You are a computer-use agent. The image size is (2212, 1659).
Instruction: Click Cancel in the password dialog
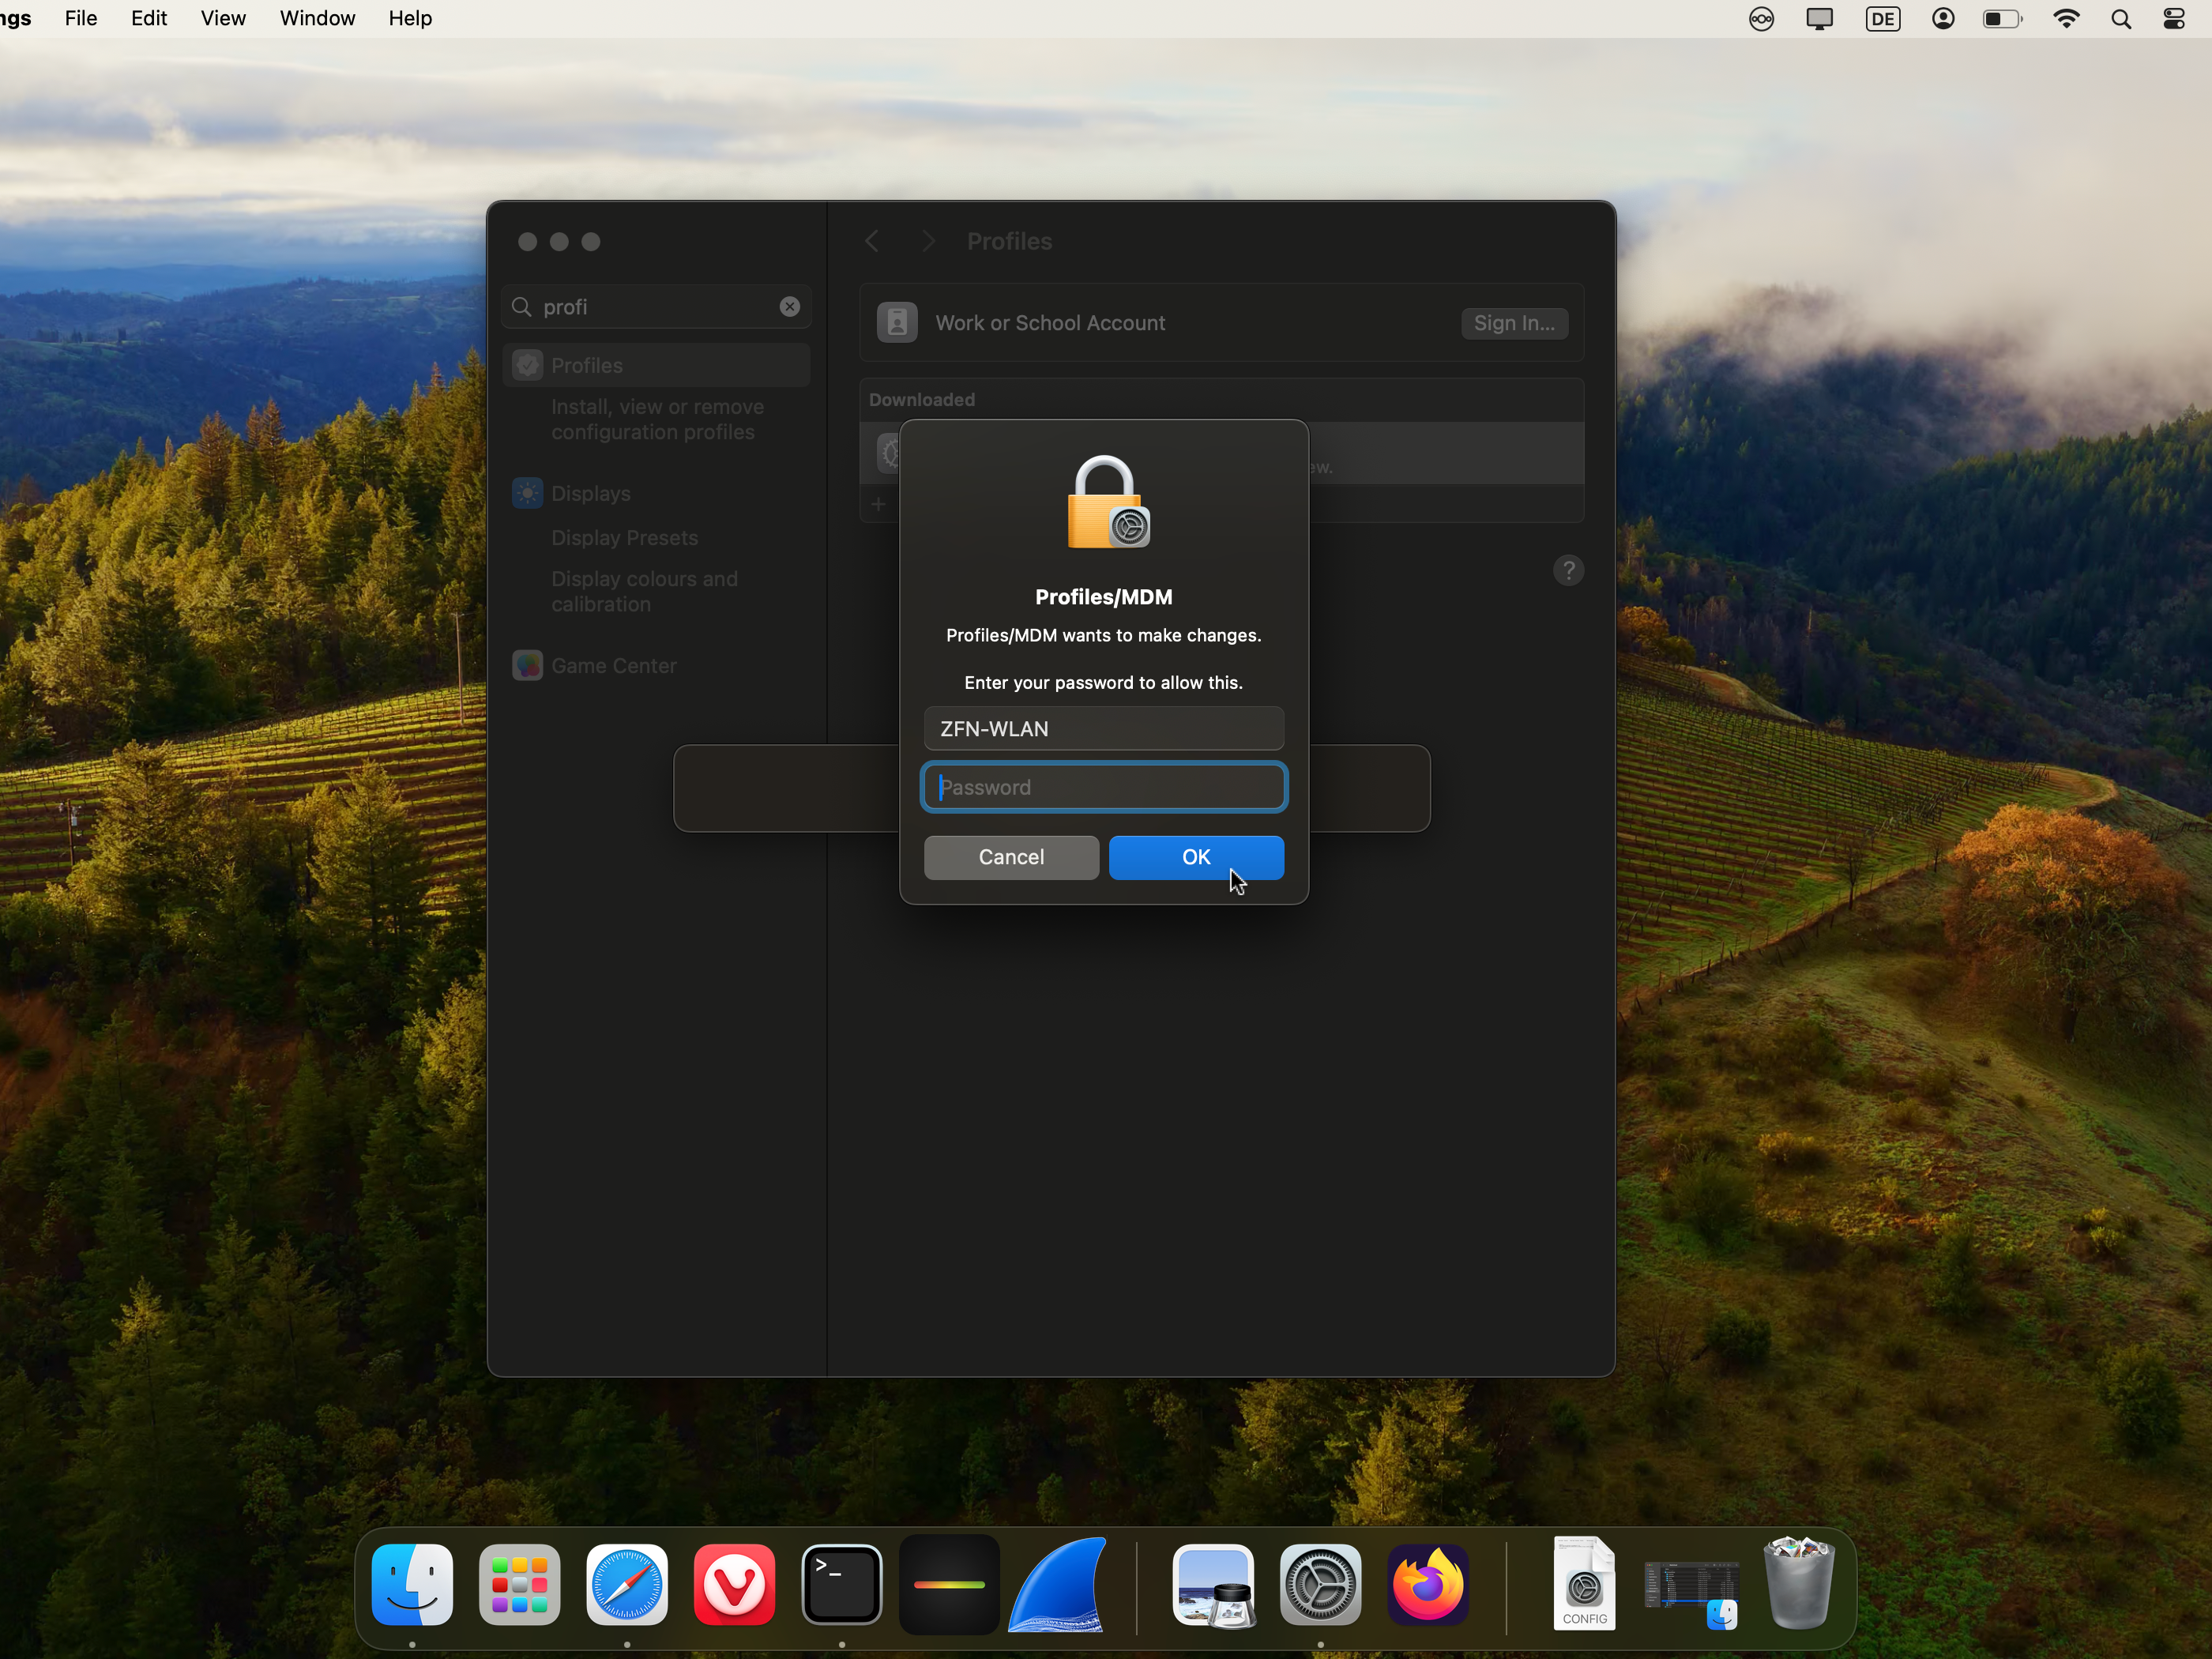[x=1011, y=857]
